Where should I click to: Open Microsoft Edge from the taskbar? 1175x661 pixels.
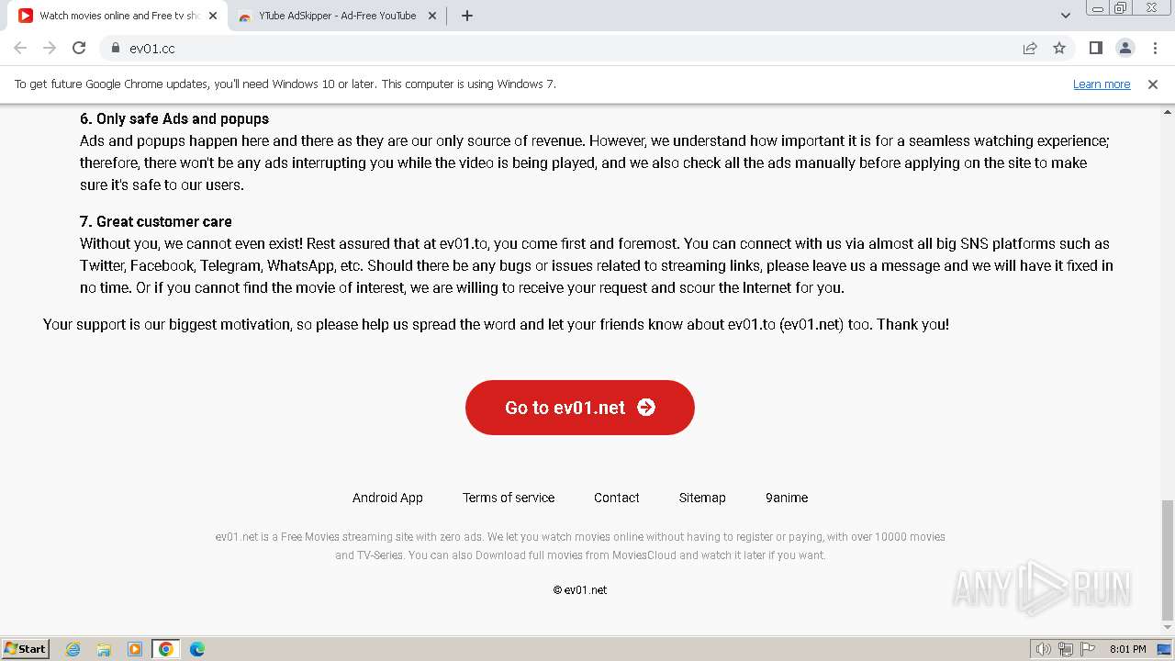[x=197, y=649]
